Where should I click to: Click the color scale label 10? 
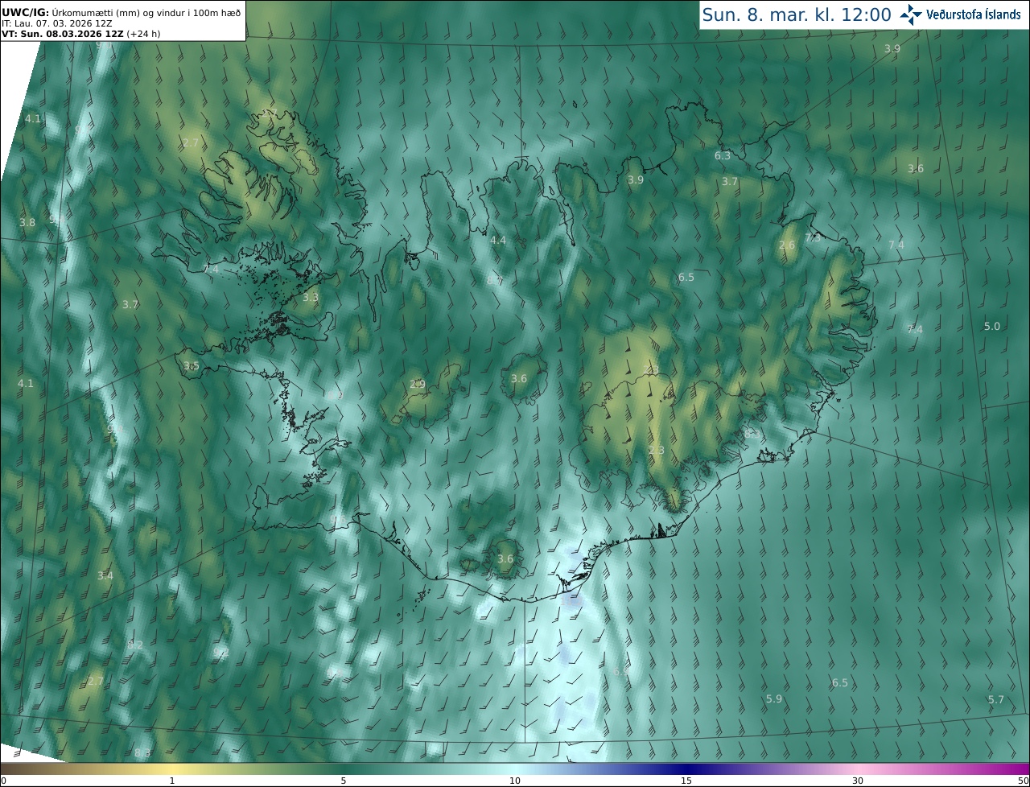tap(515, 781)
